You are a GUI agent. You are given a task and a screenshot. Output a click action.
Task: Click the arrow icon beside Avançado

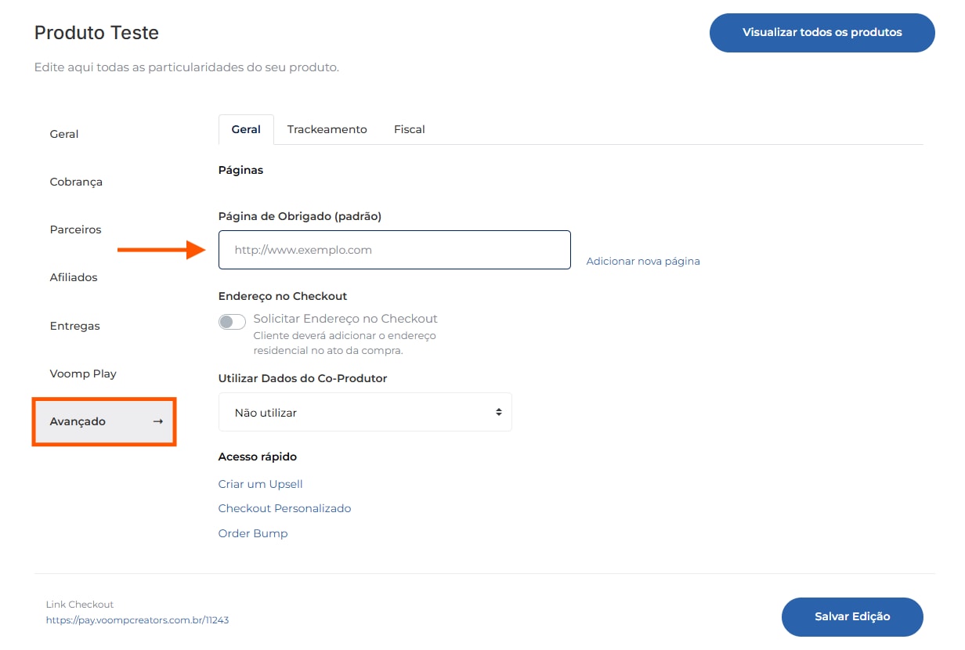coord(157,421)
